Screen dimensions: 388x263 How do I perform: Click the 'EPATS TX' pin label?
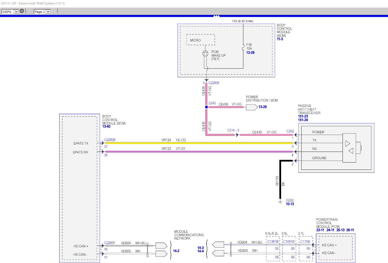(x=81, y=144)
